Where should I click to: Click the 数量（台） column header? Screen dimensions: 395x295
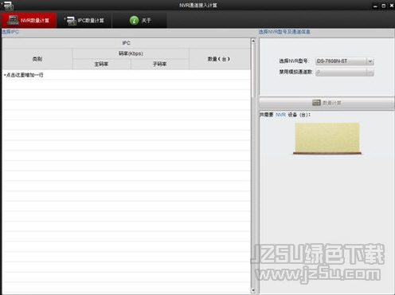click(219, 59)
